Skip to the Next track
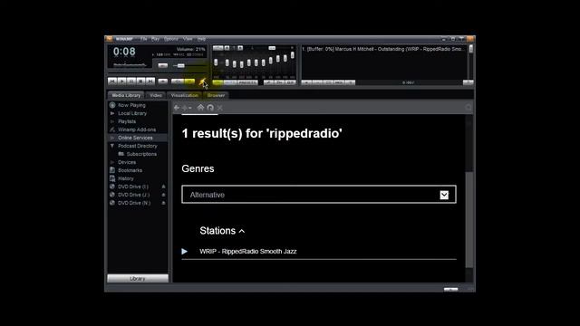This screenshot has width=580, height=326. [150, 81]
